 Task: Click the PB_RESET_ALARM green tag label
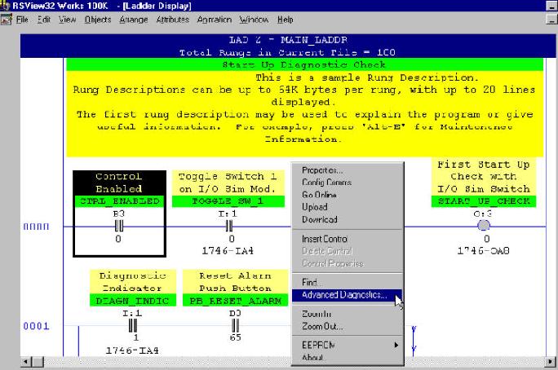(235, 301)
